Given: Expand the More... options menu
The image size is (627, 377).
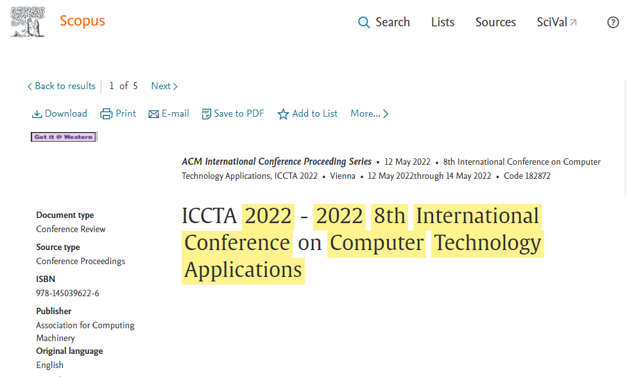Looking at the screenshot, I should (369, 113).
